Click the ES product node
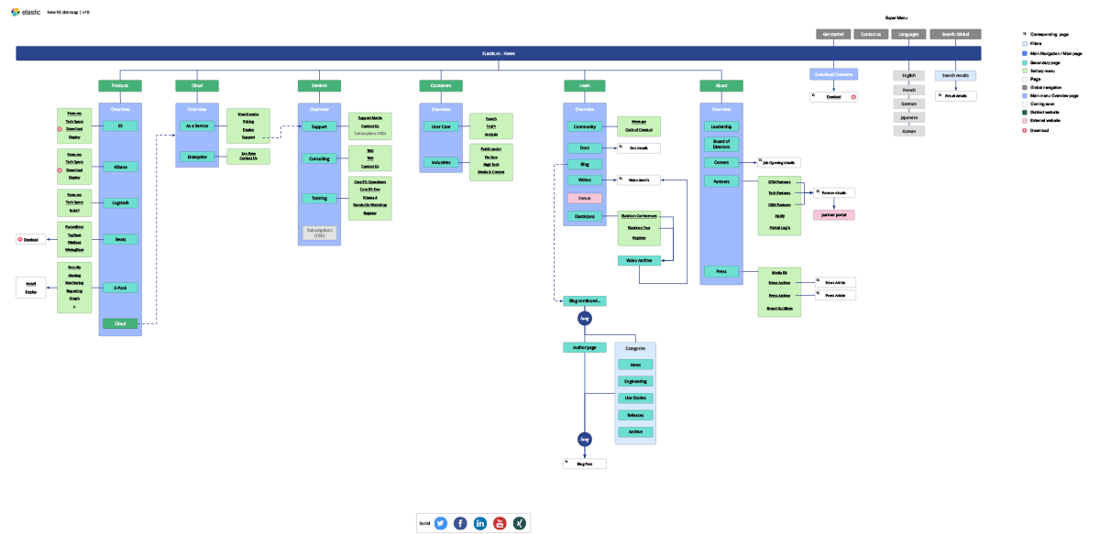The width and height of the screenshot is (1100, 534). [120, 125]
